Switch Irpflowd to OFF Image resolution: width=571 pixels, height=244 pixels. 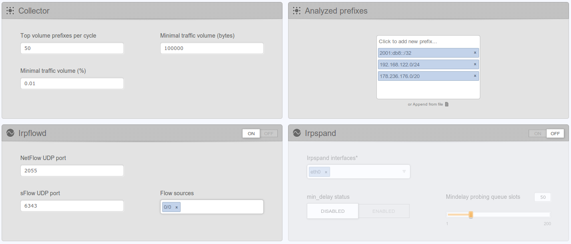pyautogui.click(x=269, y=134)
